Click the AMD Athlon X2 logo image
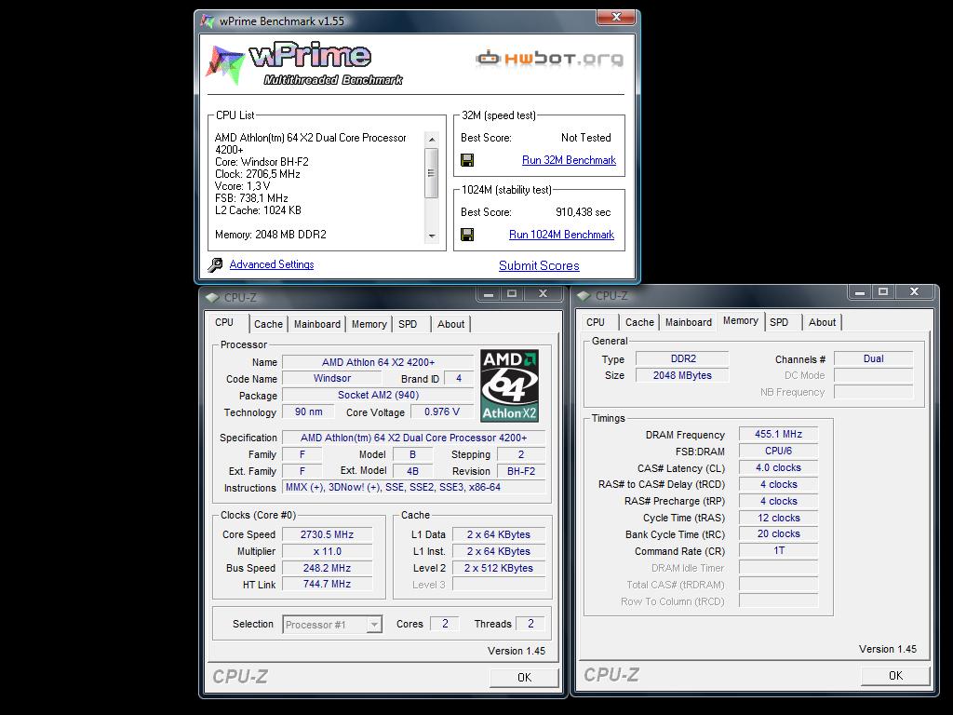 click(x=509, y=385)
